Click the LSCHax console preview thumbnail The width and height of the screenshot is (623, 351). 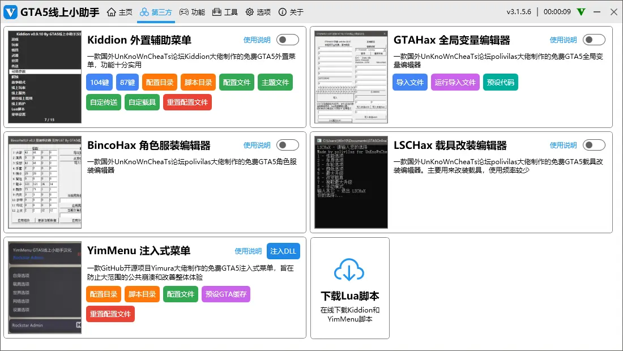click(x=351, y=182)
